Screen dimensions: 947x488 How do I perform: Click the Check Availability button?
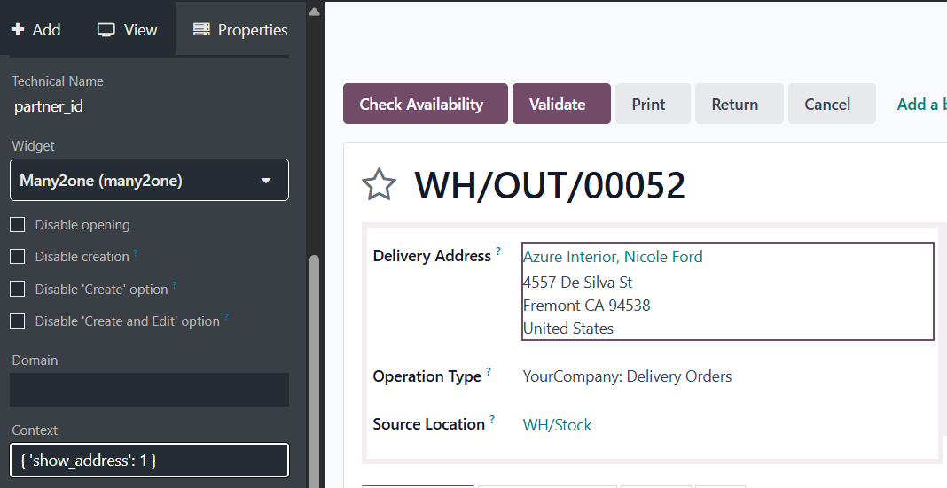coord(426,104)
